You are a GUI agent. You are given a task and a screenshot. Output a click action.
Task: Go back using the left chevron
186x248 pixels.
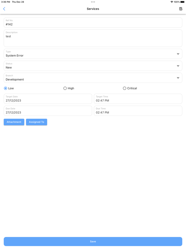pyautogui.click(x=4, y=9)
